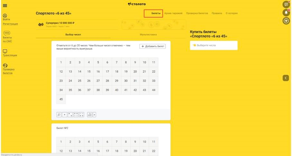Image resolution: width=292 pixels, height=156 pixels.
Task: Pick number 45 on the ticket
Action: [x=61, y=99]
